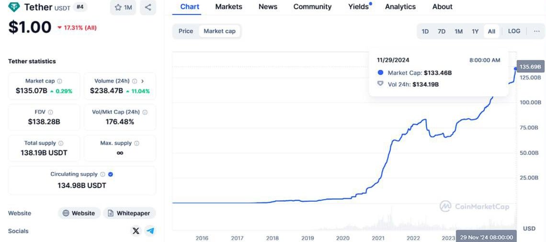Viewport: 546px width, 242px height.
Task: Click the Tether statistics heading
Action: click(x=32, y=61)
